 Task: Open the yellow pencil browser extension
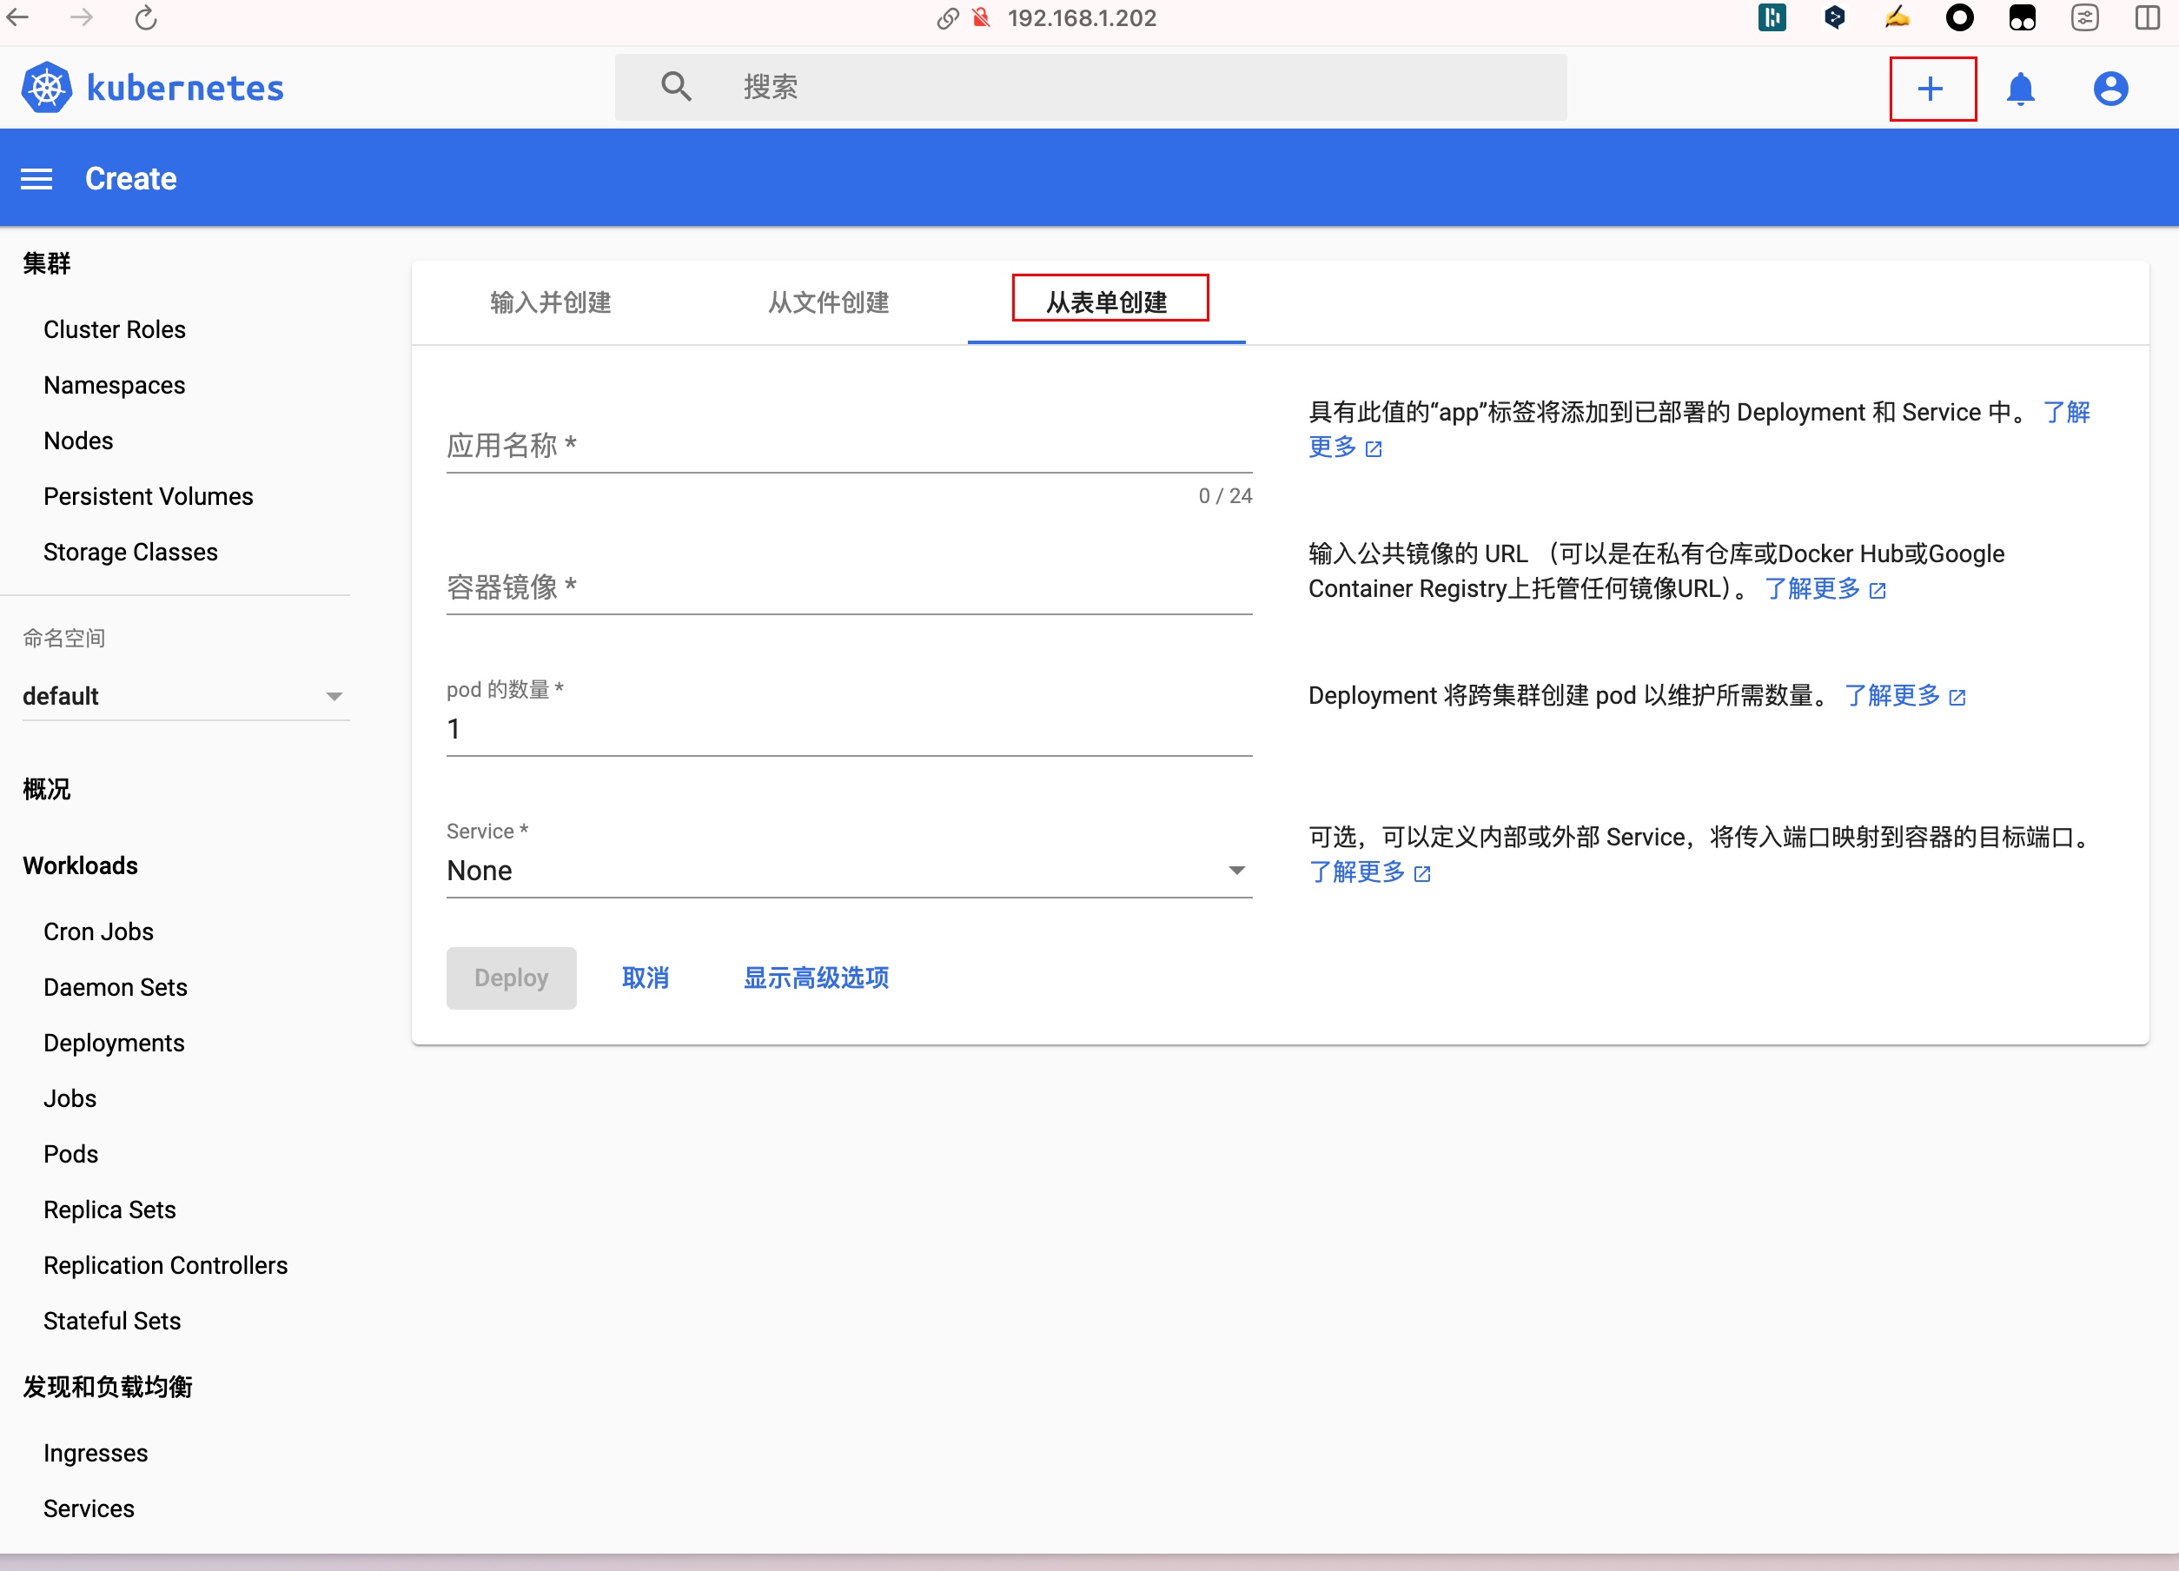1897,17
